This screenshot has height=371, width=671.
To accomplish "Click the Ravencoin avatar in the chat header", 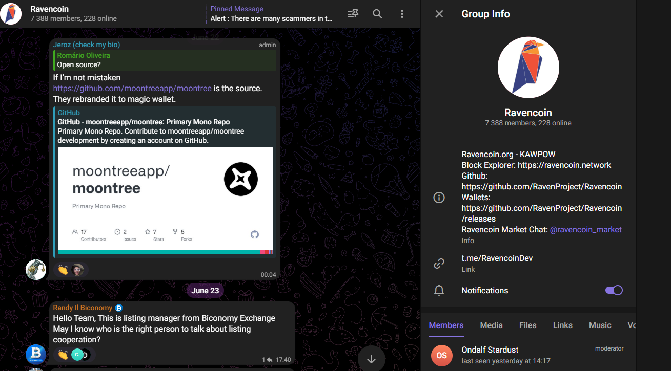I will click(11, 14).
